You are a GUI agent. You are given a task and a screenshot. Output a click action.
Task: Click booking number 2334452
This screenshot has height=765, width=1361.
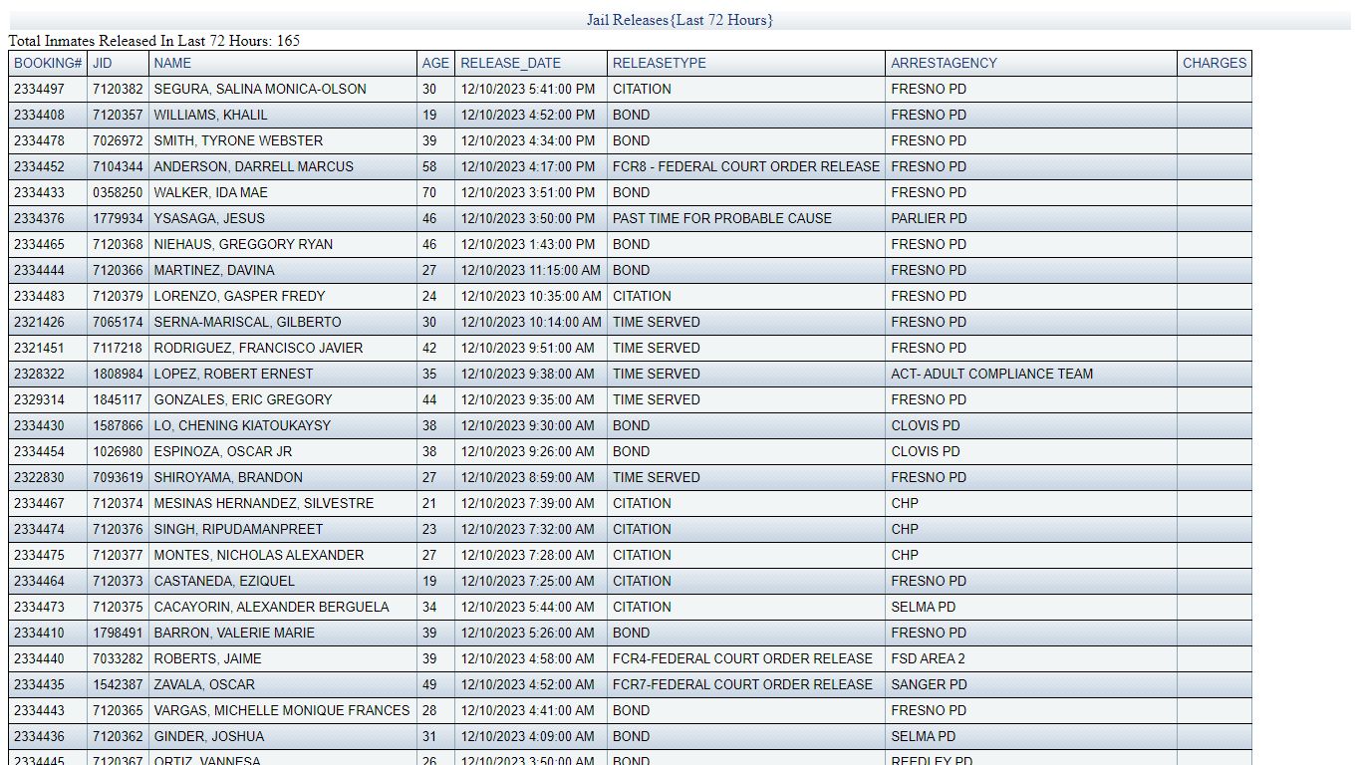point(39,166)
